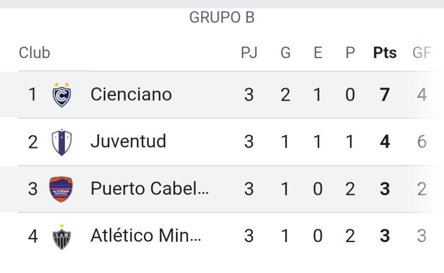The image size is (444, 273).
Task: Click the Pts column header
Action: pyautogui.click(x=385, y=53)
